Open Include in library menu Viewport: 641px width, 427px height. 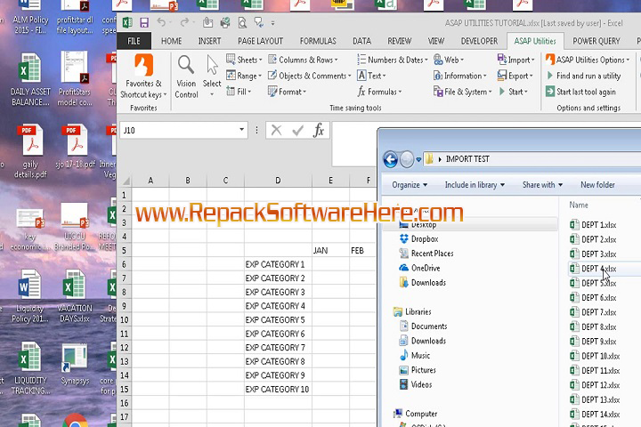(475, 185)
